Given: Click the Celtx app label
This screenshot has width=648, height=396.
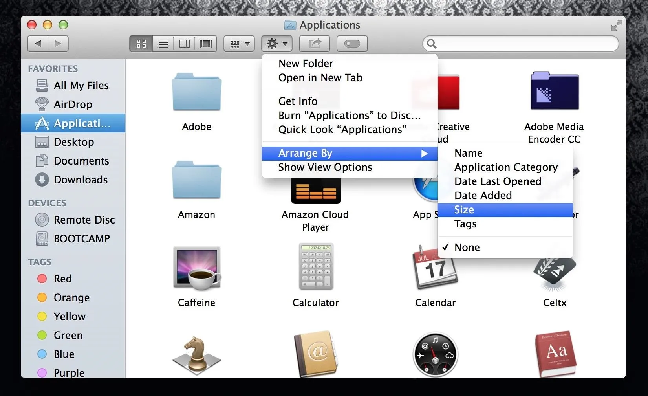Looking at the screenshot, I should coord(555,302).
